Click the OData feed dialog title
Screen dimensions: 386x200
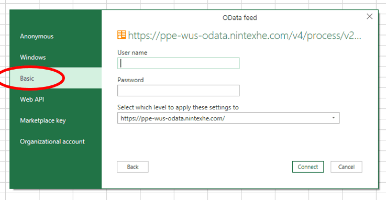click(x=239, y=18)
